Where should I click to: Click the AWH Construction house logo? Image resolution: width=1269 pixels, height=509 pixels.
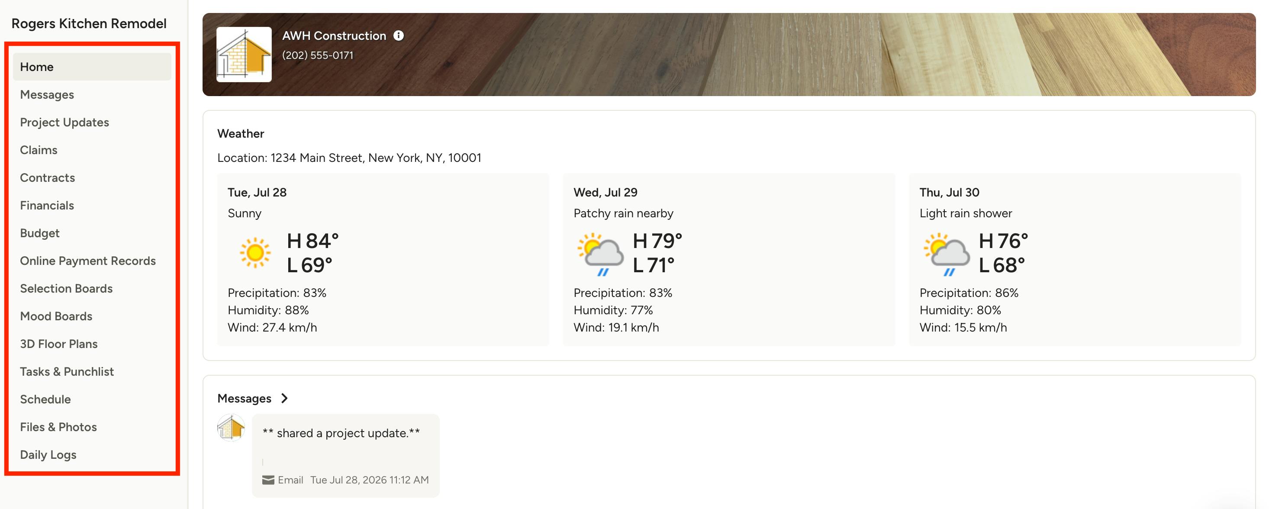[x=244, y=54]
